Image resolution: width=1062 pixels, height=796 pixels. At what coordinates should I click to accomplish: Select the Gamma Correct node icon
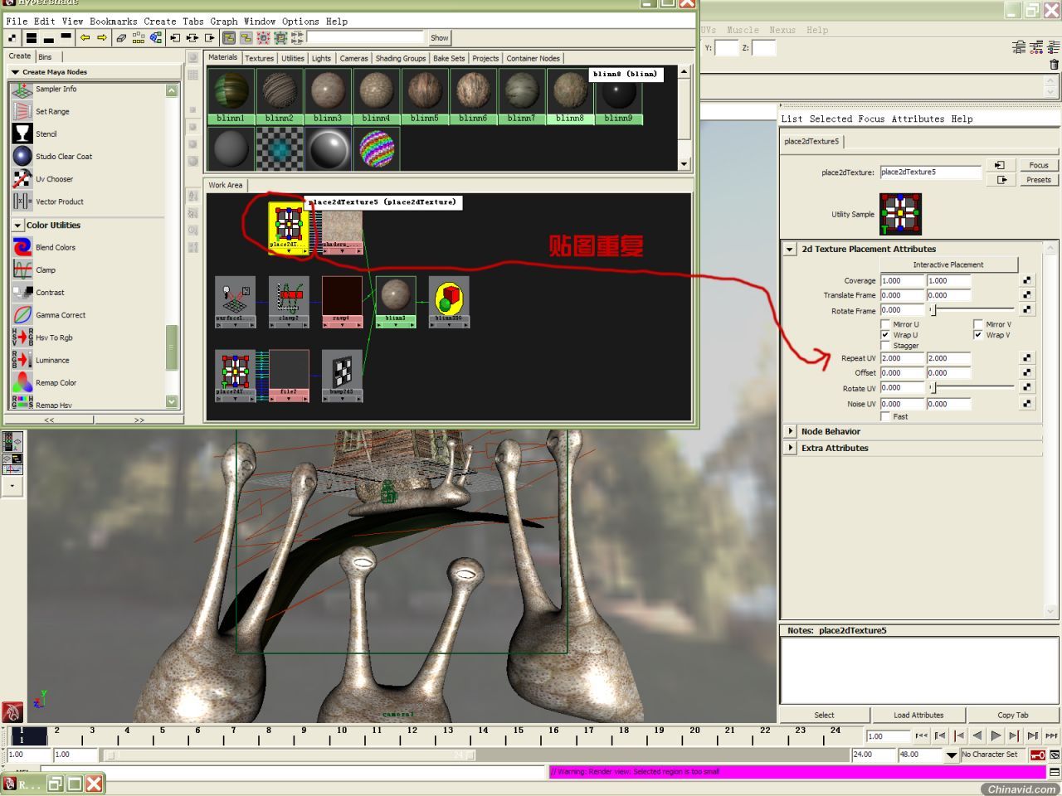click(x=22, y=315)
